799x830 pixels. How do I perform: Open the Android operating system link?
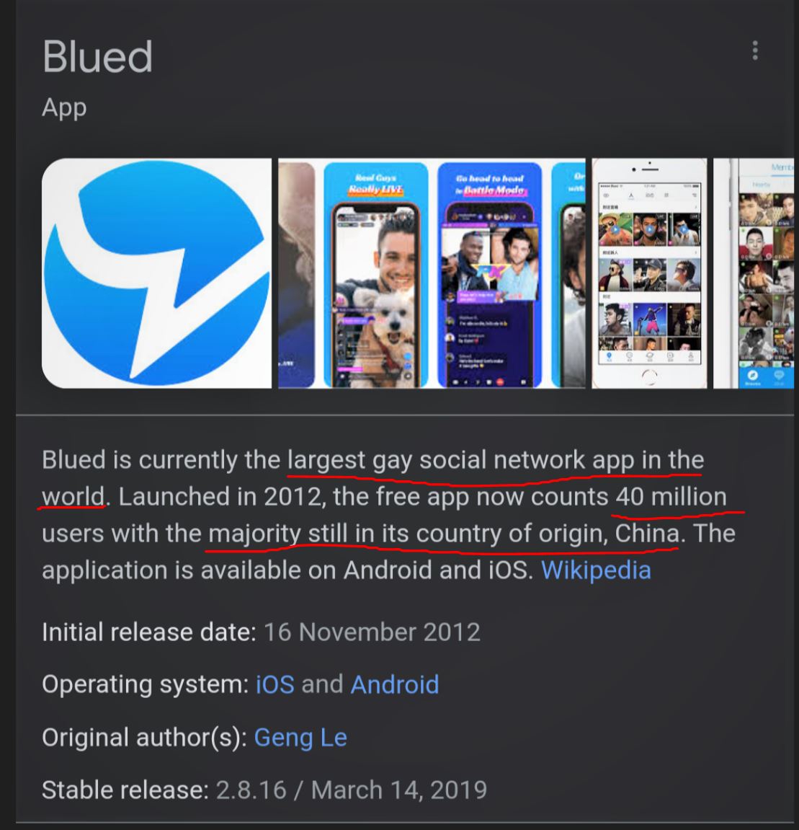tap(395, 684)
